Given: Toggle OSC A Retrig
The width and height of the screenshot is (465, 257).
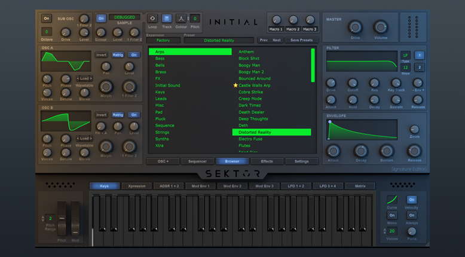Looking at the screenshot, I should (x=118, y=55).
